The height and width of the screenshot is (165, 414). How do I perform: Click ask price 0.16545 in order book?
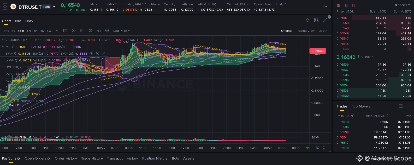(x=342, y=49)
